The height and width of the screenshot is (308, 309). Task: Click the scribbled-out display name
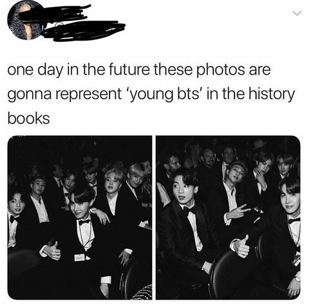pos(55,14)
